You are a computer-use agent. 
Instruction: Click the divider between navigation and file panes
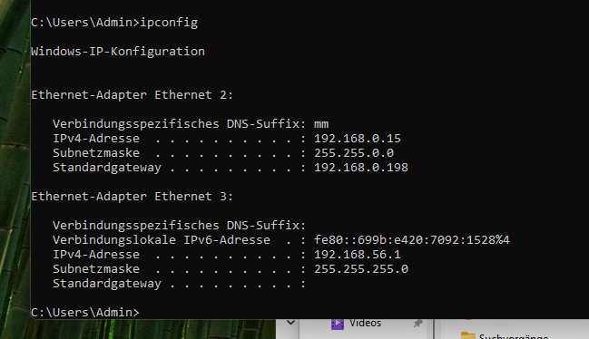pyautogui.click(x=434, y=329)
